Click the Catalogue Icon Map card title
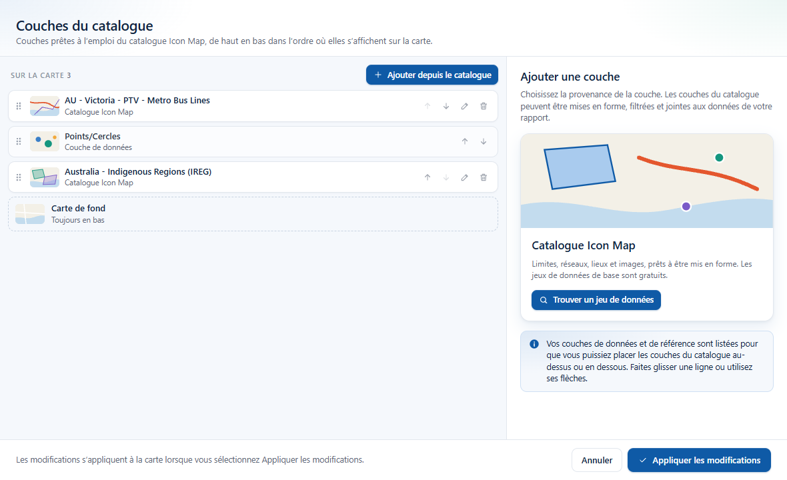 583,245
